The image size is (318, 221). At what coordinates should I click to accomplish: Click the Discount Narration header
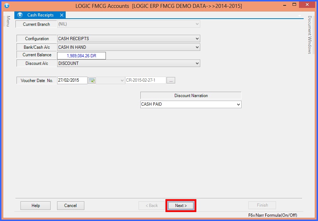[191, 96]
